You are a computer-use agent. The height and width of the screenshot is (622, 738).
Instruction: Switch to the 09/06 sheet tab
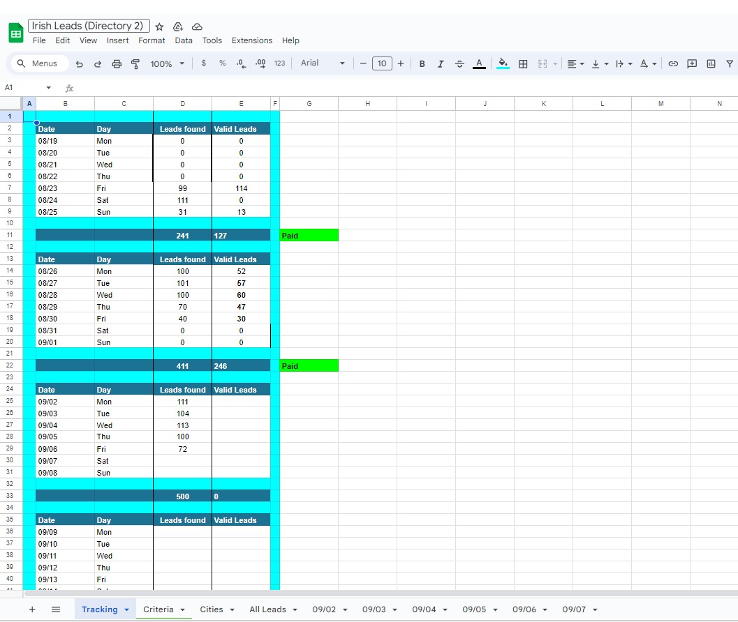point(524,609)
